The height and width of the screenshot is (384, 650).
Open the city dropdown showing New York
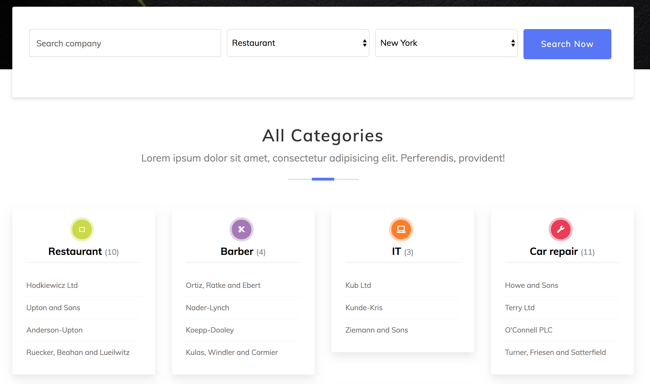click(446, 43)
